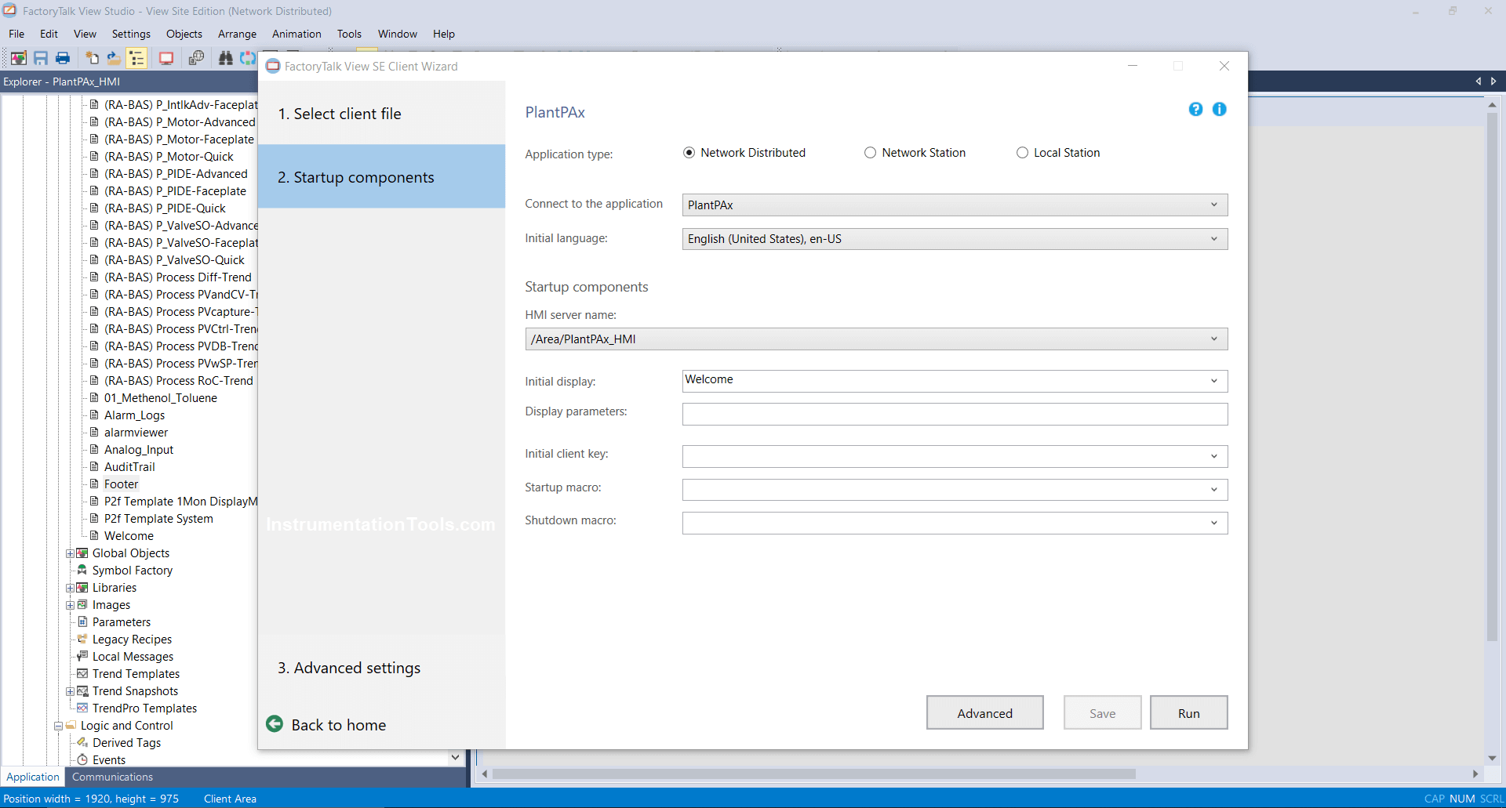Select the 01_Methenol_Toluene display in Explorer
This screenshot has width=1506, height=808.
point(161,398)
